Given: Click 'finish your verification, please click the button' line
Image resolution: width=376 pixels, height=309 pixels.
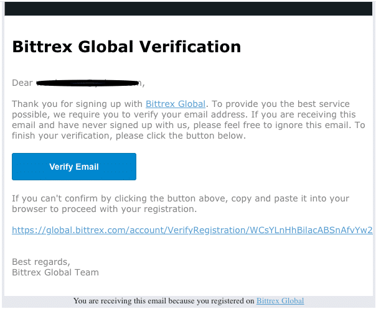Looking at the screenshot, I should click(129, 136).
